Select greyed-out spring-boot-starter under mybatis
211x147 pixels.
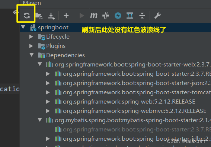tap(137, 130)
